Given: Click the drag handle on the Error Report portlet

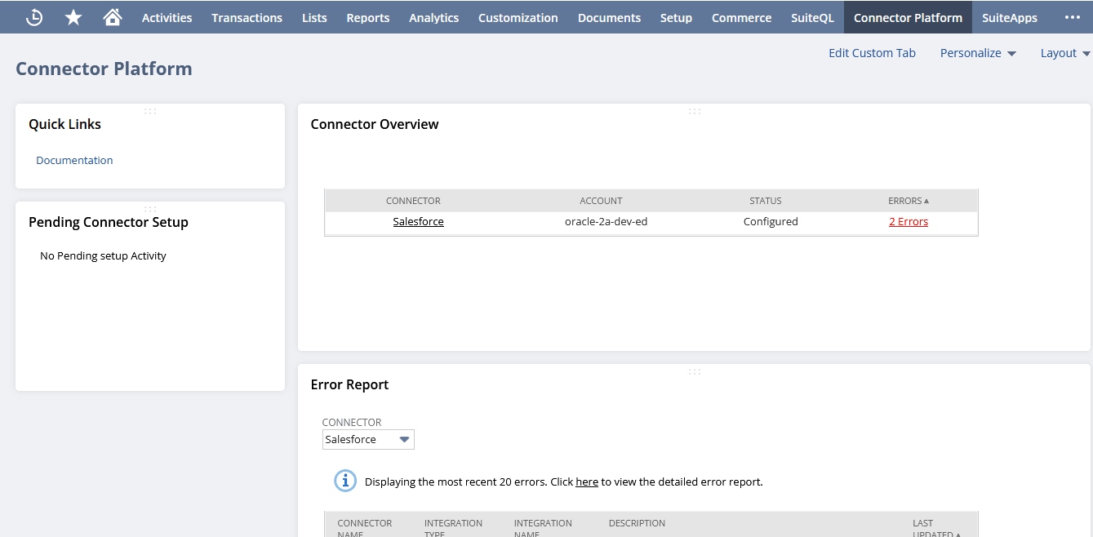Looking at the screenshot, I should (x=693, y=371).
